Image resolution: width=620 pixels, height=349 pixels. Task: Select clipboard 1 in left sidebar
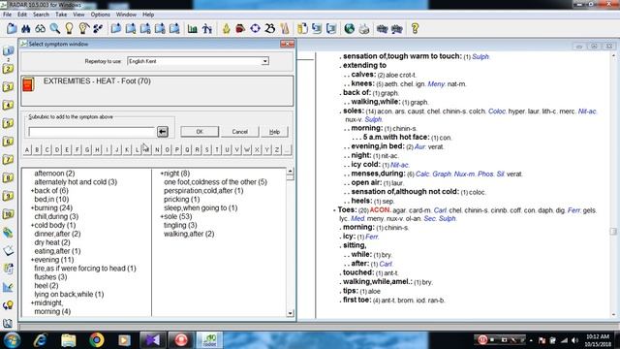pos(9,51)
